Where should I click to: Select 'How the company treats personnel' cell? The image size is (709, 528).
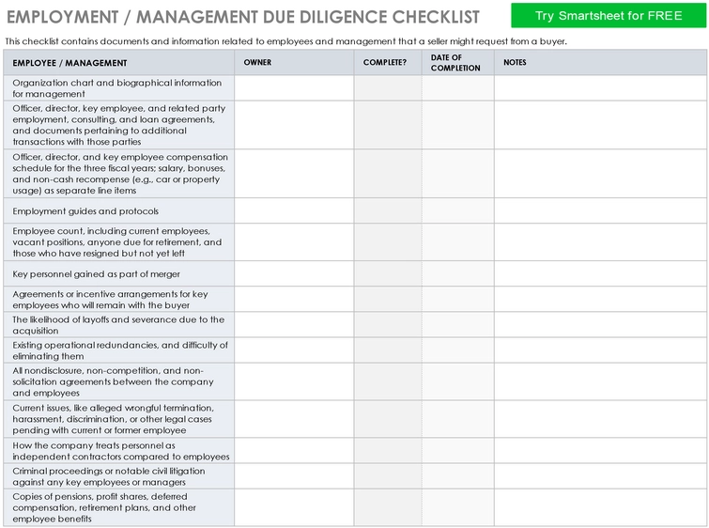(x=119, y=451)
